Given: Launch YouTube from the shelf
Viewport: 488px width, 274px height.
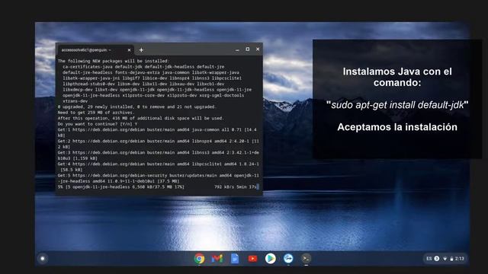Looking at the screenshot, I should (x=252, y=259).
